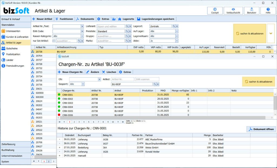Expand Zeiterfassung section

pos(15,144)
